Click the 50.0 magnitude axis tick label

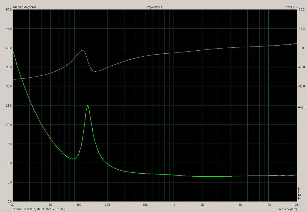(9, 10)
